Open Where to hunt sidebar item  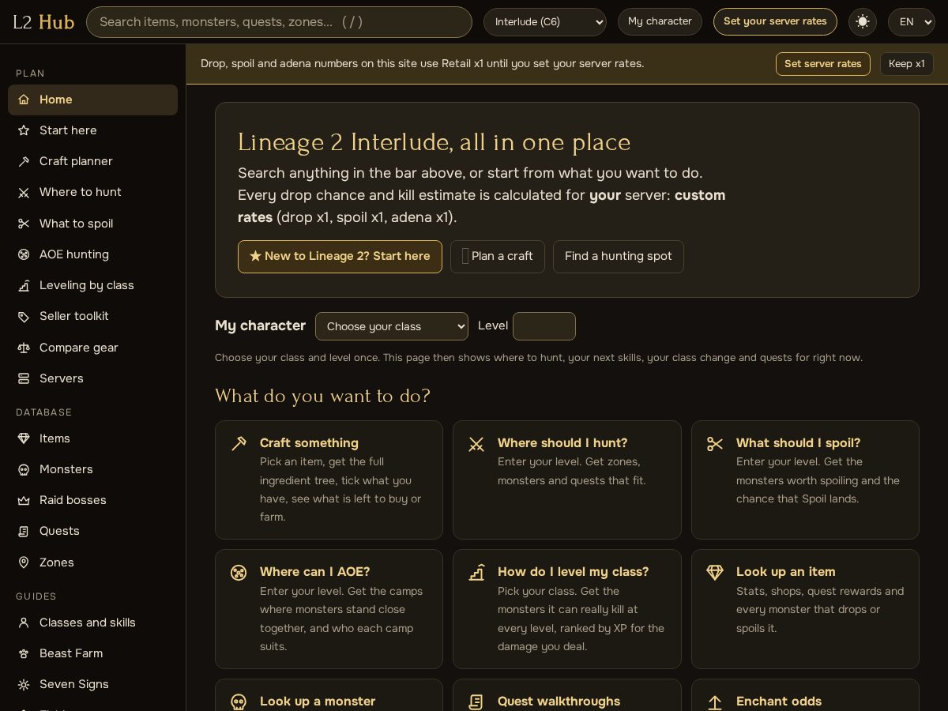click(x=92, y=192)
